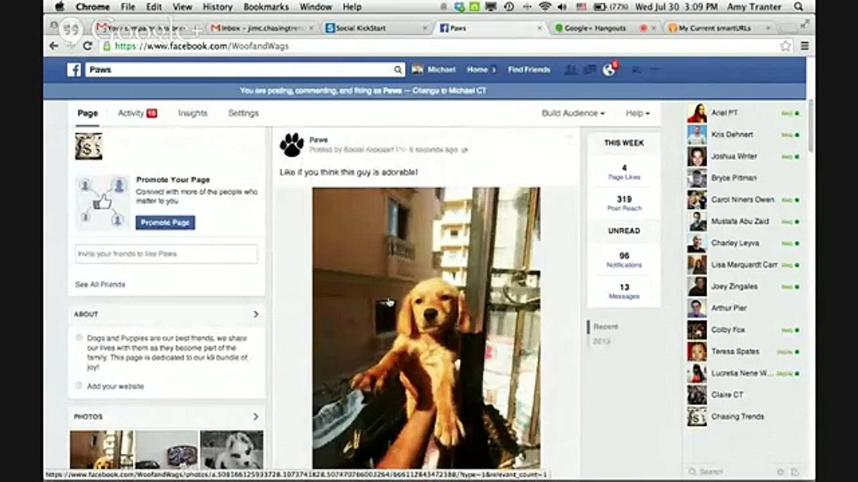
Task: Bookmark this page with the star icon
Action: tap(786, 46)
